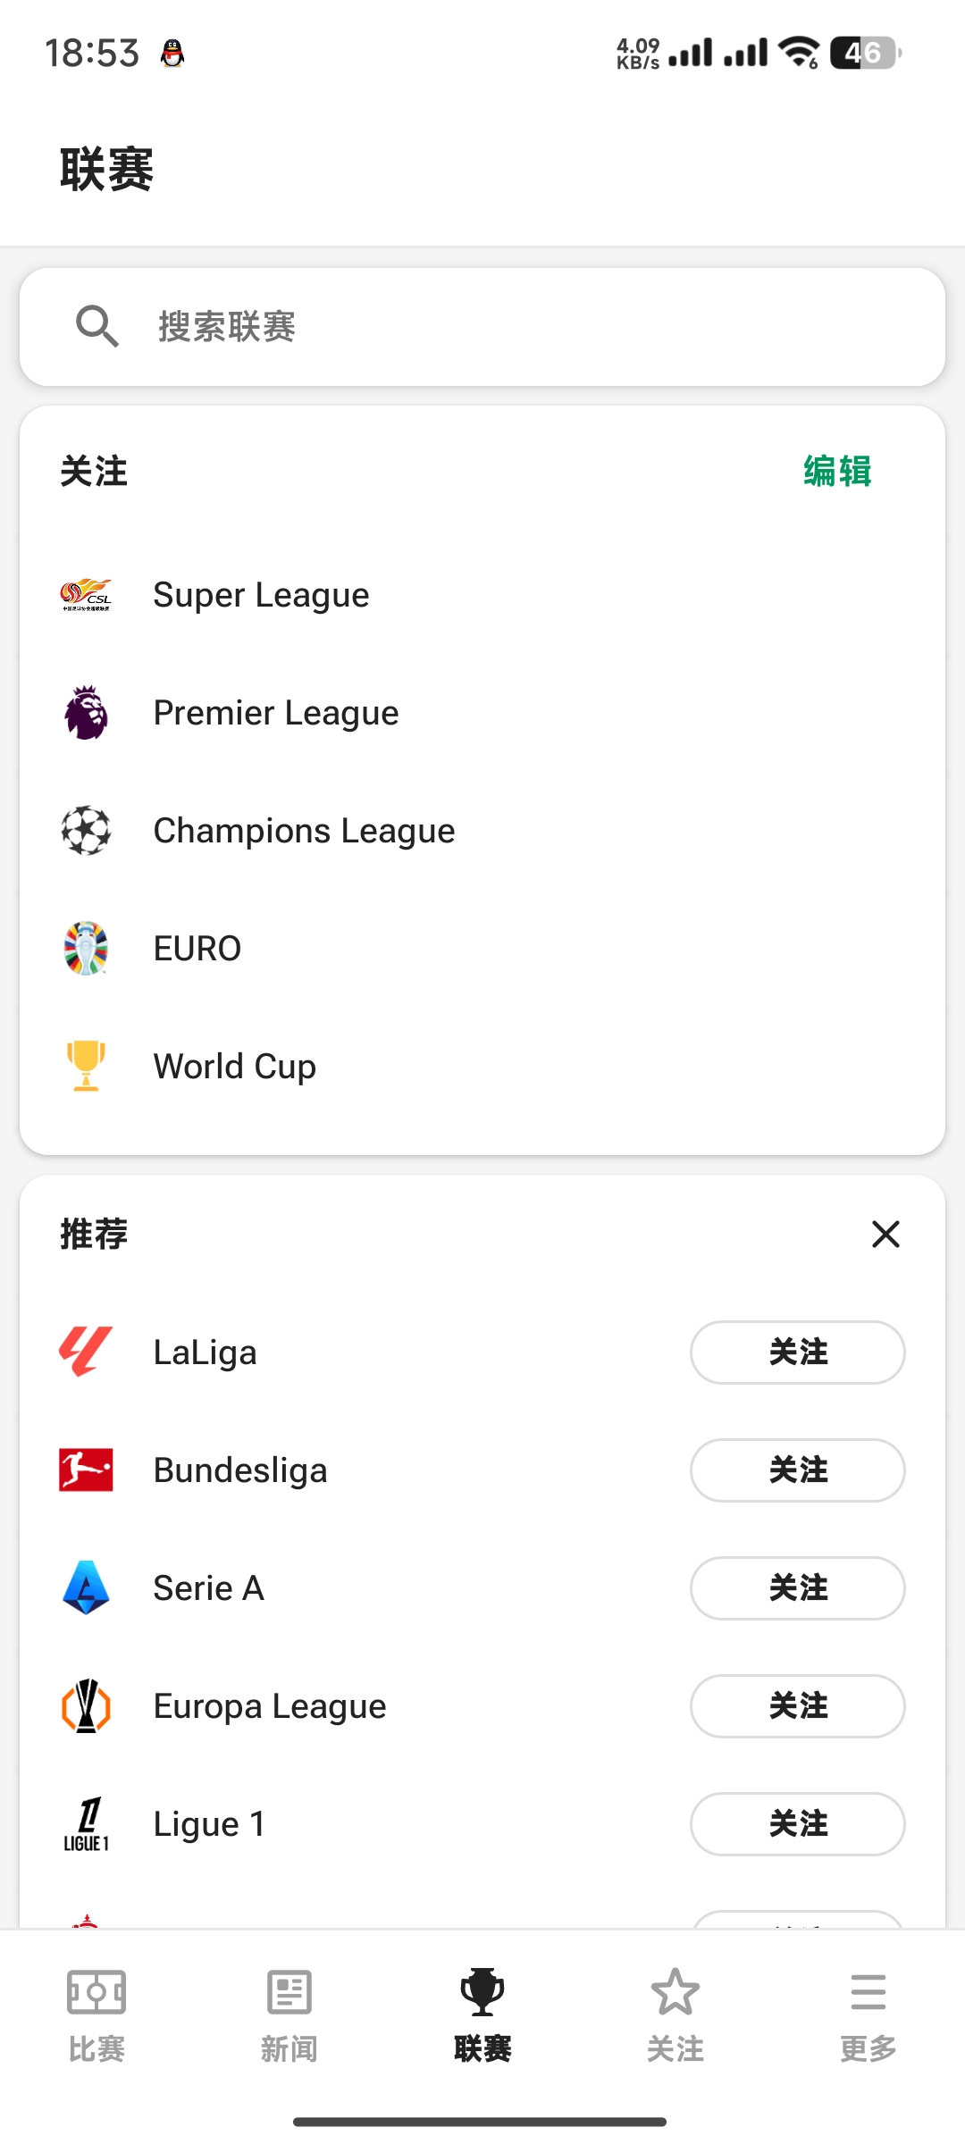Go to the 关注 star tab
Image resolution: width=965 pixels, height=2144 pixels.
click(x=675, y=2015)
